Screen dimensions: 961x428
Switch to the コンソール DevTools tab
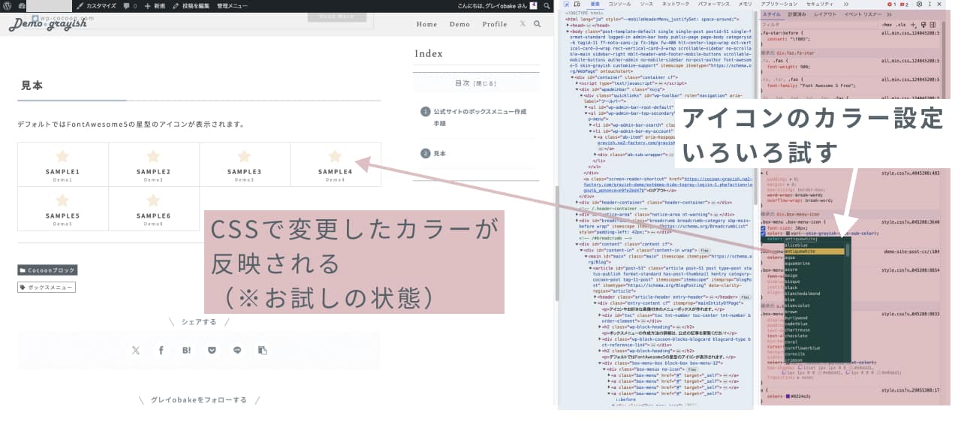619,4
